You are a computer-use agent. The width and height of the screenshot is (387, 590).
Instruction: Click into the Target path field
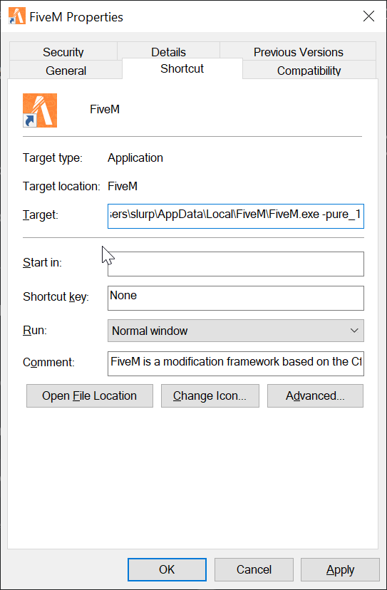tap(236, 216)
